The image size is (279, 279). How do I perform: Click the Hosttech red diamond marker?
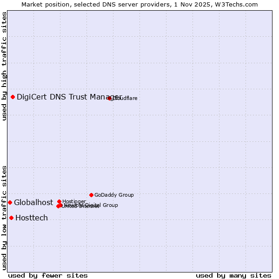(12, 218)
